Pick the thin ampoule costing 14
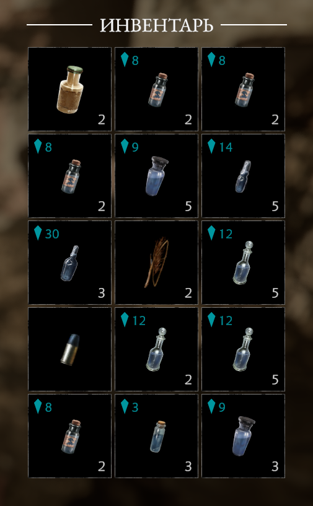 (243, 175)
